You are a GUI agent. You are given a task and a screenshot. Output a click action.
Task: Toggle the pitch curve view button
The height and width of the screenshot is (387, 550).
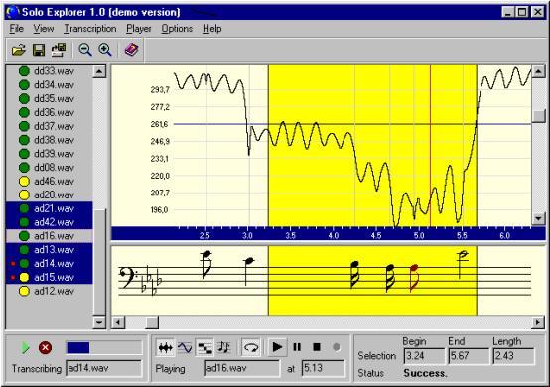[x=185, y=347]
